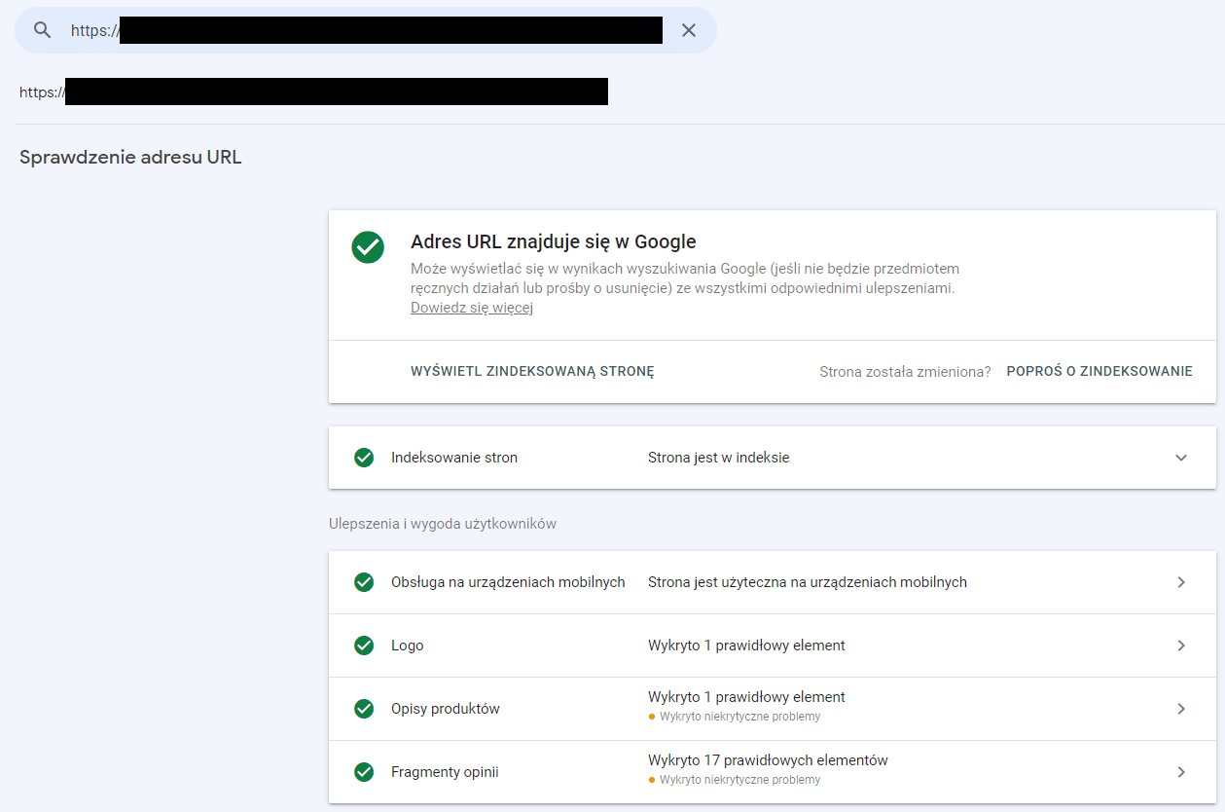Click green check beside 'Obsługa na urządzeniach mobilnych'
Image resolution: width=1225 pixels, height=812 pixels.
[x=364, y=582]
